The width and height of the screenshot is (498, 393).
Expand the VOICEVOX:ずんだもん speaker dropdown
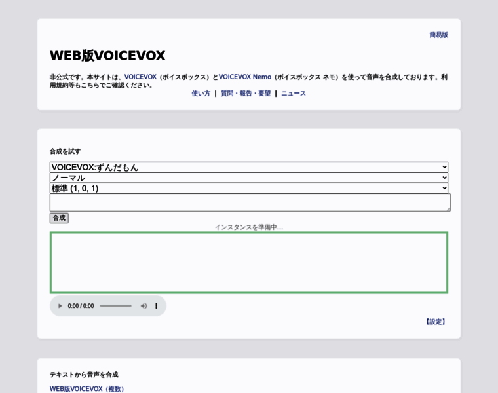(249, 167)
